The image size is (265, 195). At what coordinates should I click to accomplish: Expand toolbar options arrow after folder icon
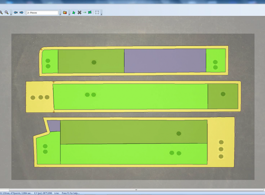point(69,14)
